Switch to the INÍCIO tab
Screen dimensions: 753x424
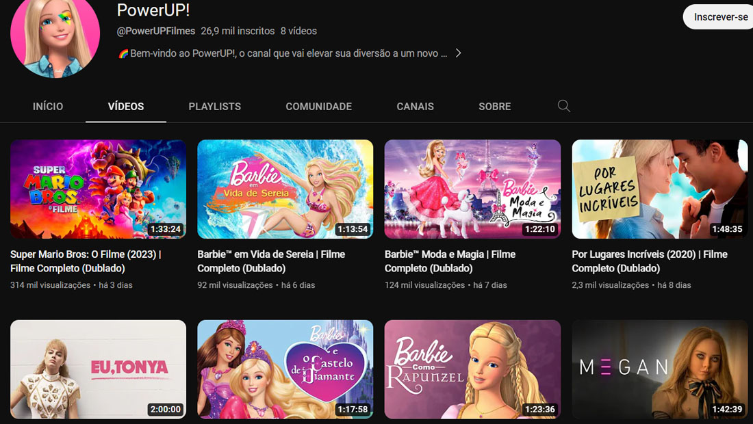47,107
